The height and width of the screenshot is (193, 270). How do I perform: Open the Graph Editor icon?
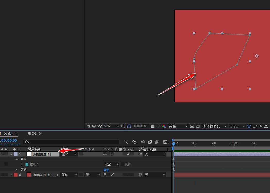165,142
